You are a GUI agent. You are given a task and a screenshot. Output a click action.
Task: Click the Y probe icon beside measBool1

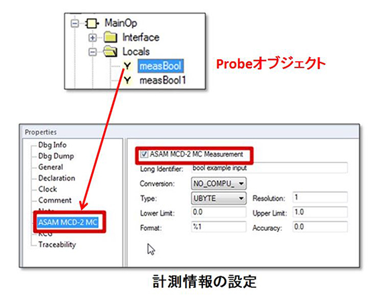pos(127,80)
